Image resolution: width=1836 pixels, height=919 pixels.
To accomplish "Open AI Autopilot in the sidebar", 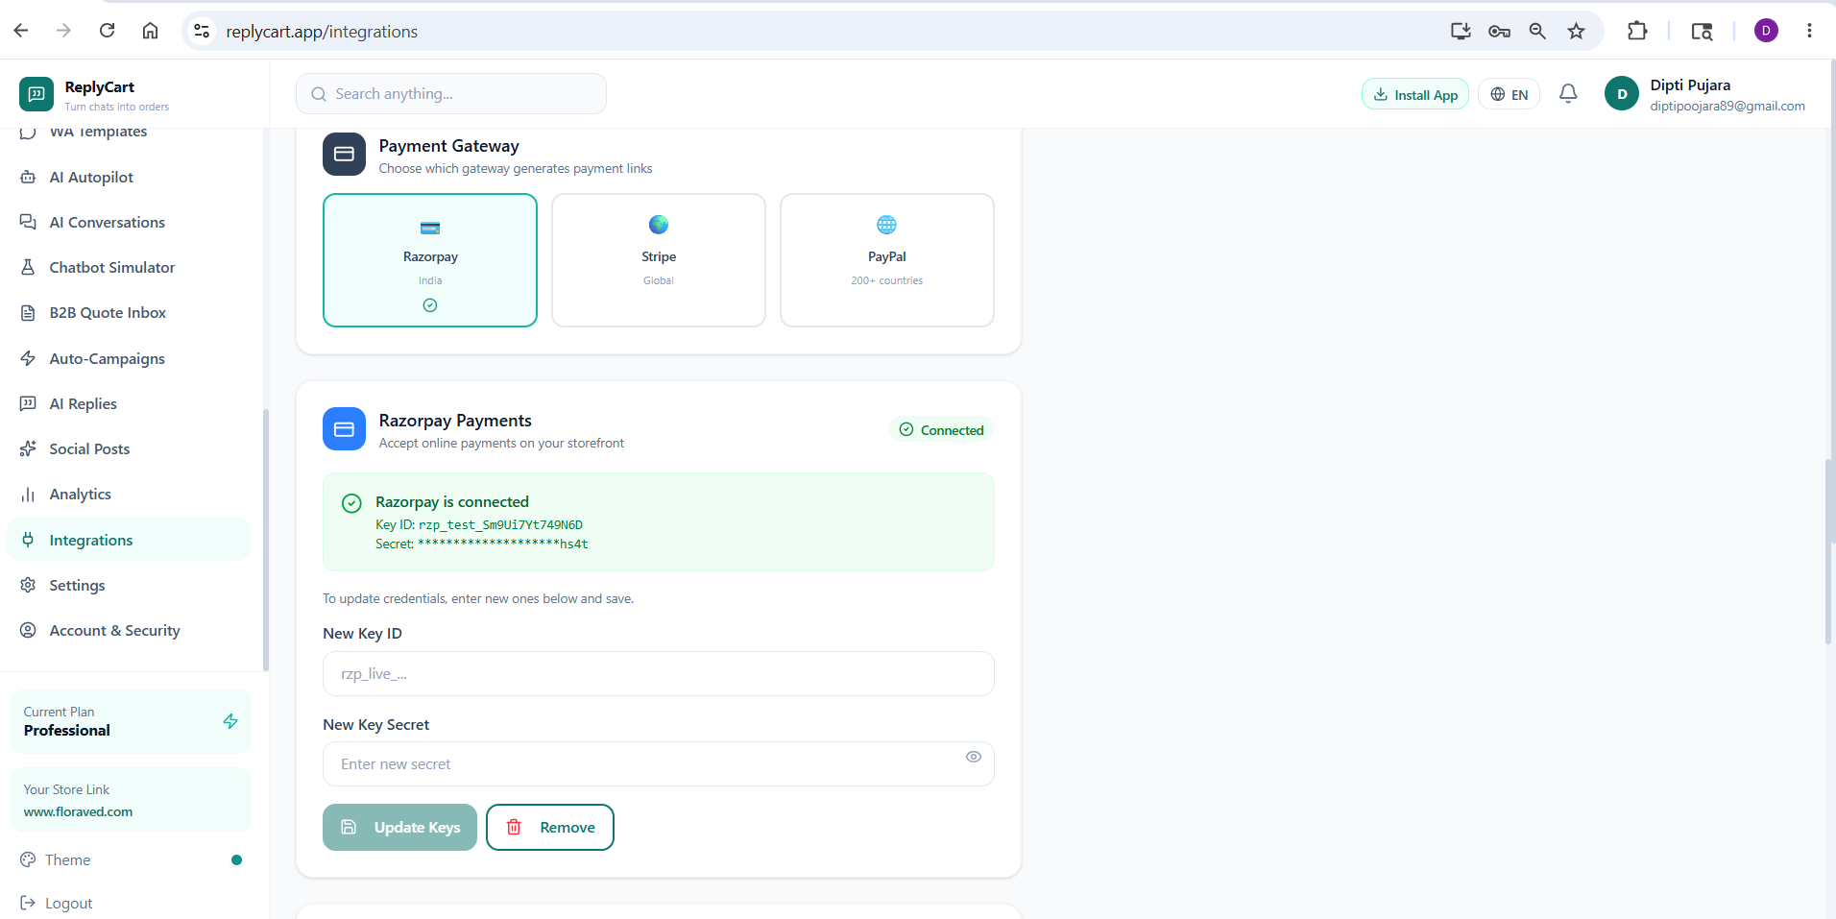I will click(x=129, y=177).
